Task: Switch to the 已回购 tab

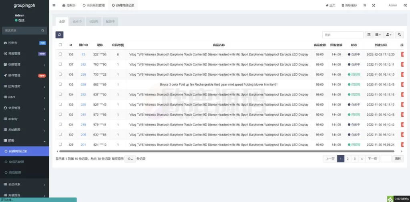Action: pos(94,22)
